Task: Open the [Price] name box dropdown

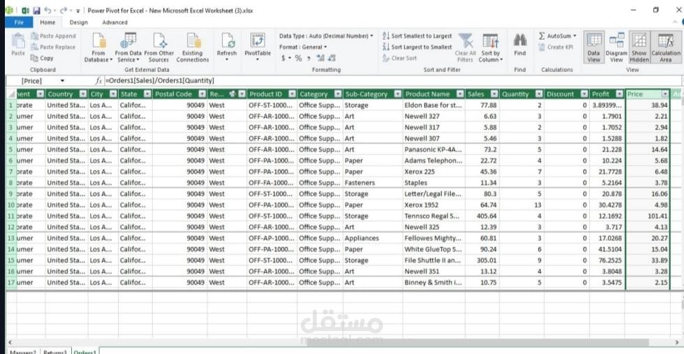Action: tap(62, 81)
